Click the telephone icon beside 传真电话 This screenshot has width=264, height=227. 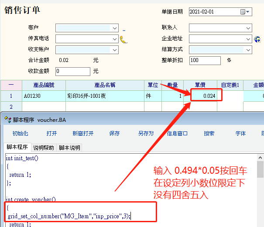[x=123, y=39]
